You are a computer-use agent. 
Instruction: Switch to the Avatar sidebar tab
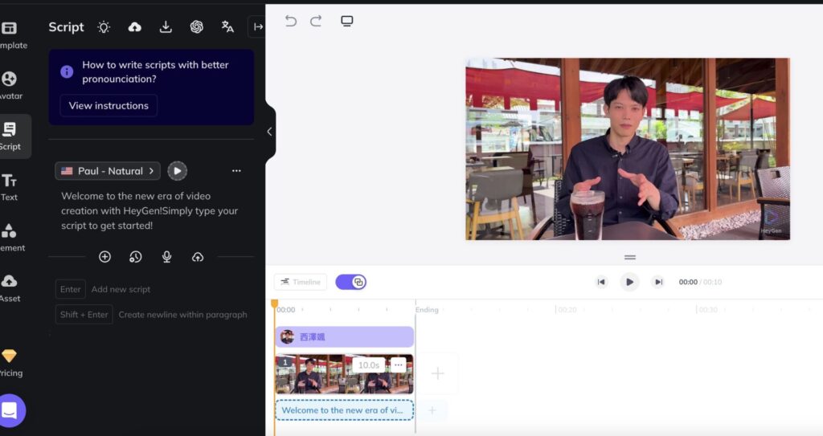pyautogui.click(x=10, y=85)
